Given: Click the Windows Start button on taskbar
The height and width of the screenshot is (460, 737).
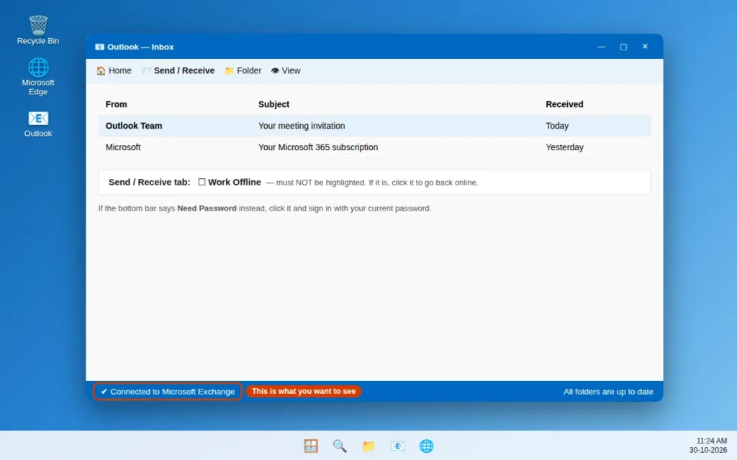Looking at the screenshot, I should pyautogui.click(x=311, y=446).
